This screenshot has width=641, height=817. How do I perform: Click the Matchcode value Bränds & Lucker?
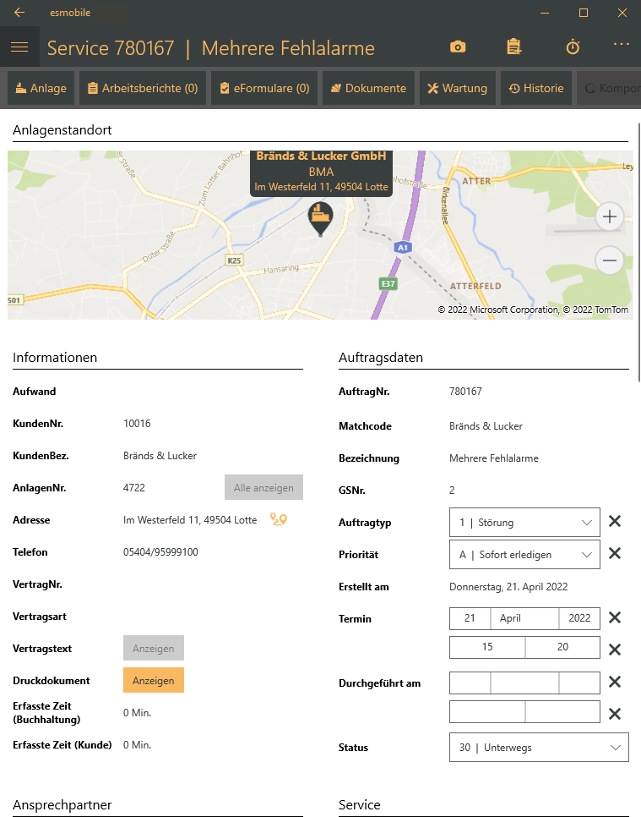pos(486,426)
